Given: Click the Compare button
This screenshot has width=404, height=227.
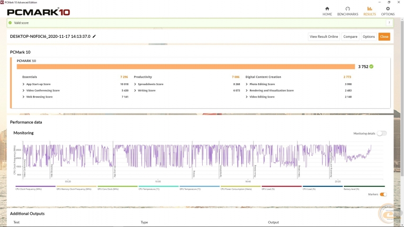Looking at the screenshot, I should 350,36.
